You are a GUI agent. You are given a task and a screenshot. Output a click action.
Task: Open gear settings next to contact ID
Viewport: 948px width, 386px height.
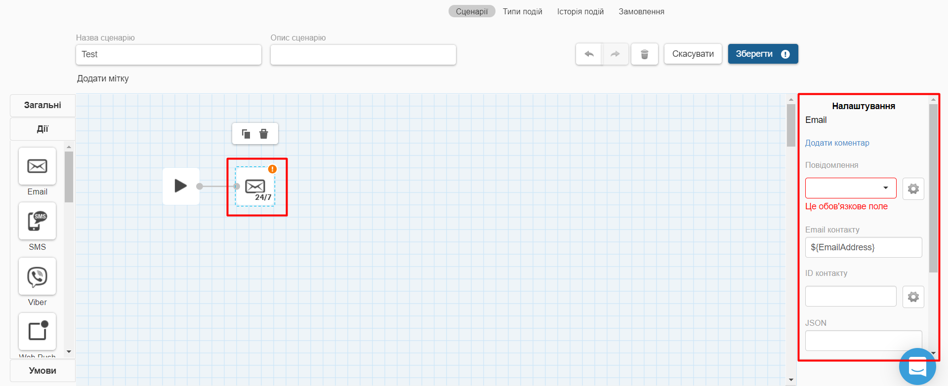click(x=913, y=297)
